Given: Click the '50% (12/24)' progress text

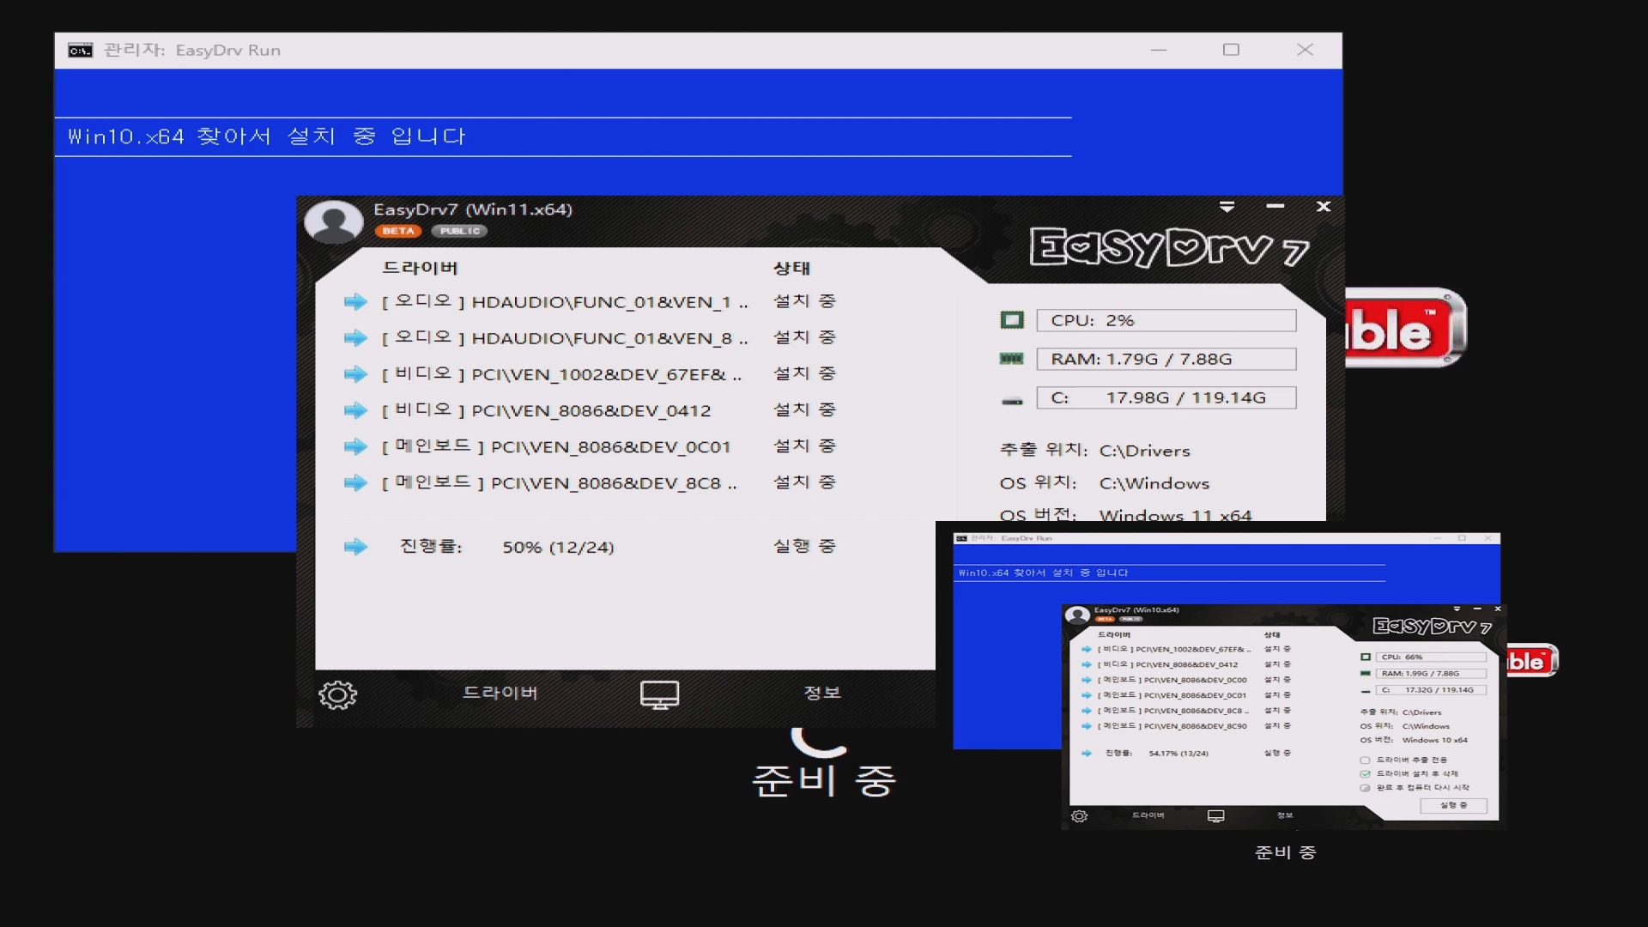Looking at the screenshot, I should (558, 548).
